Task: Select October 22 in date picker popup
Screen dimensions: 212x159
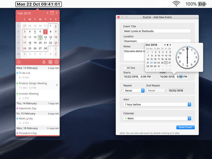Action: [x=152, y=63]
